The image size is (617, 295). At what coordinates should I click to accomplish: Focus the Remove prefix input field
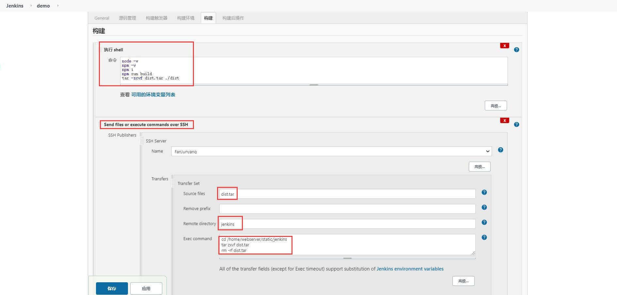pyautogui.click(x=347, y=209)
